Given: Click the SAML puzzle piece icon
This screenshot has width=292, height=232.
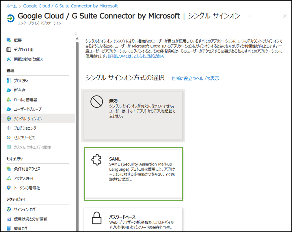Looking at the screenshot, I should (96, 160).
